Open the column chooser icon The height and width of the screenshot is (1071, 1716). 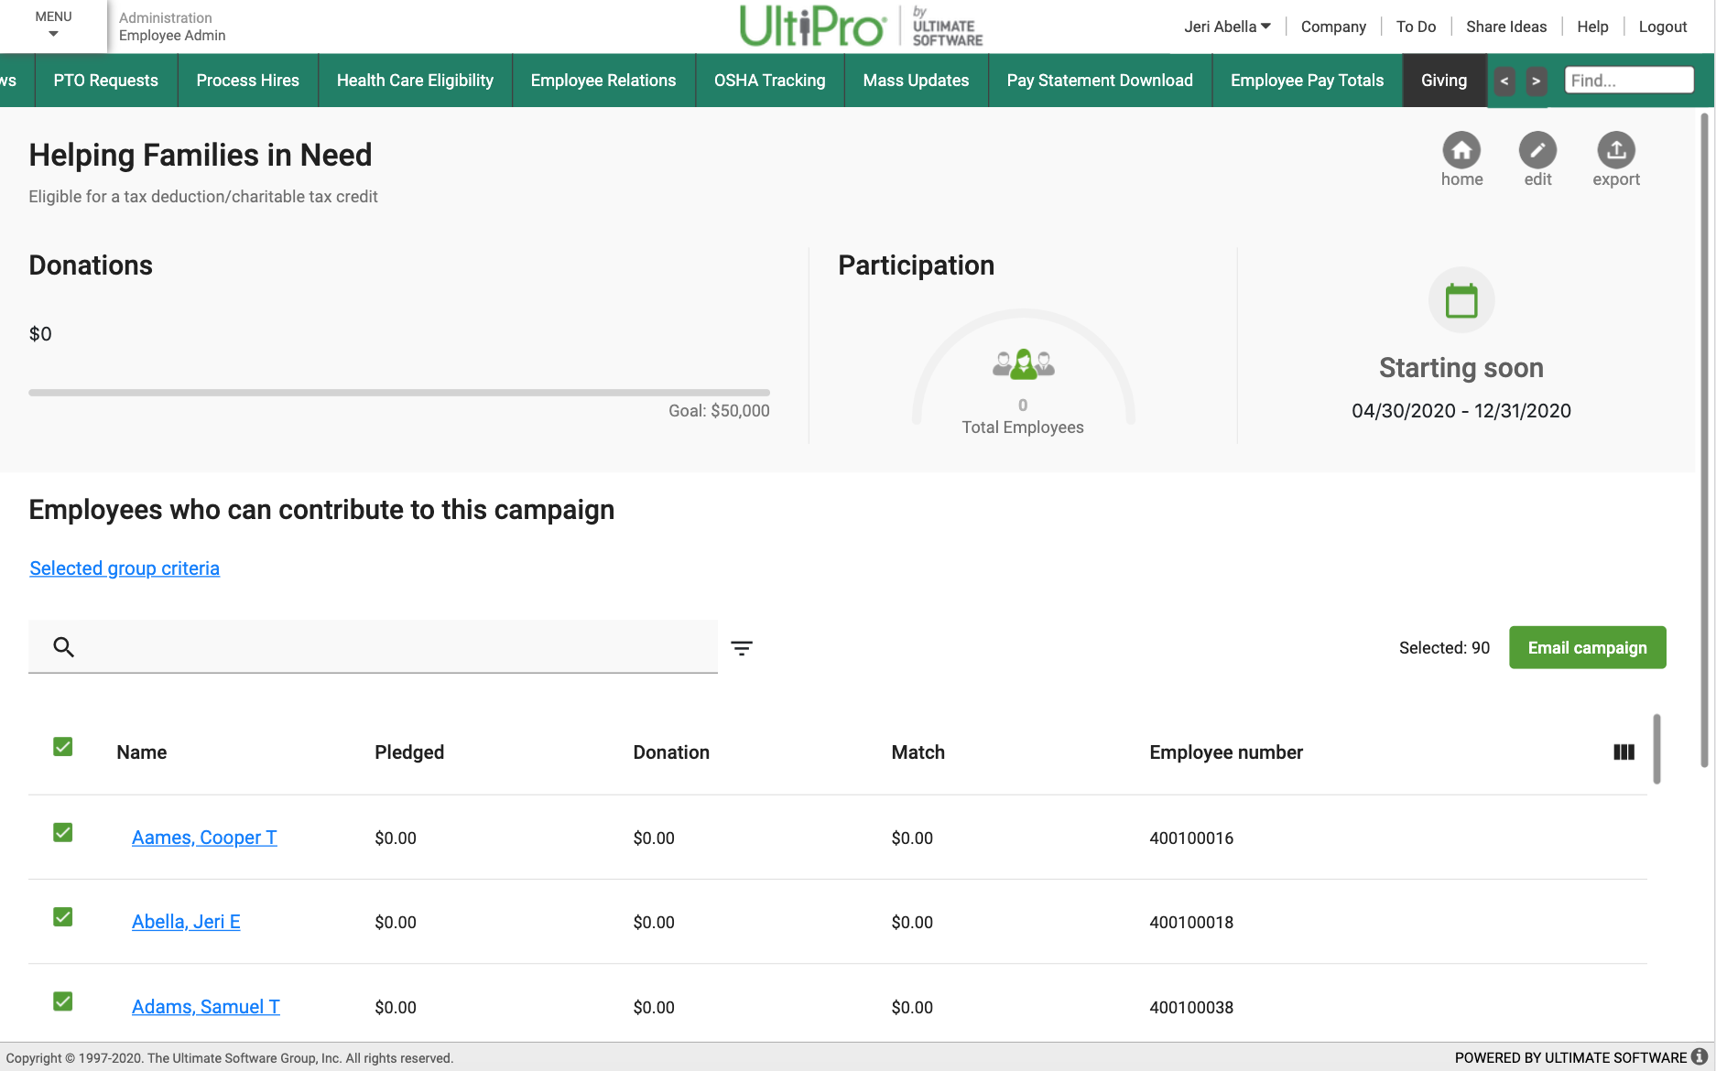pyautogui.click(x=1624, y=752)
